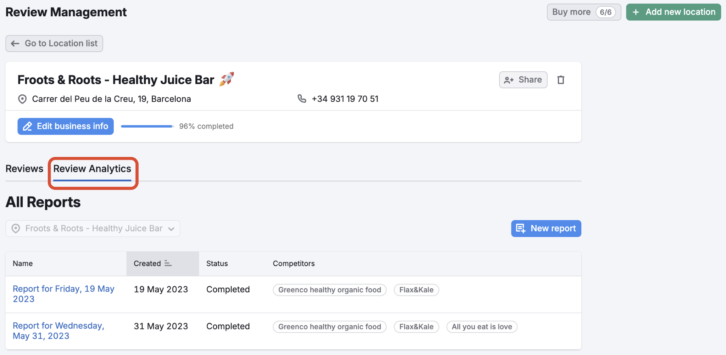Click the Share button
This screenshot has width=726, height=355.
[x=523, y=80]
